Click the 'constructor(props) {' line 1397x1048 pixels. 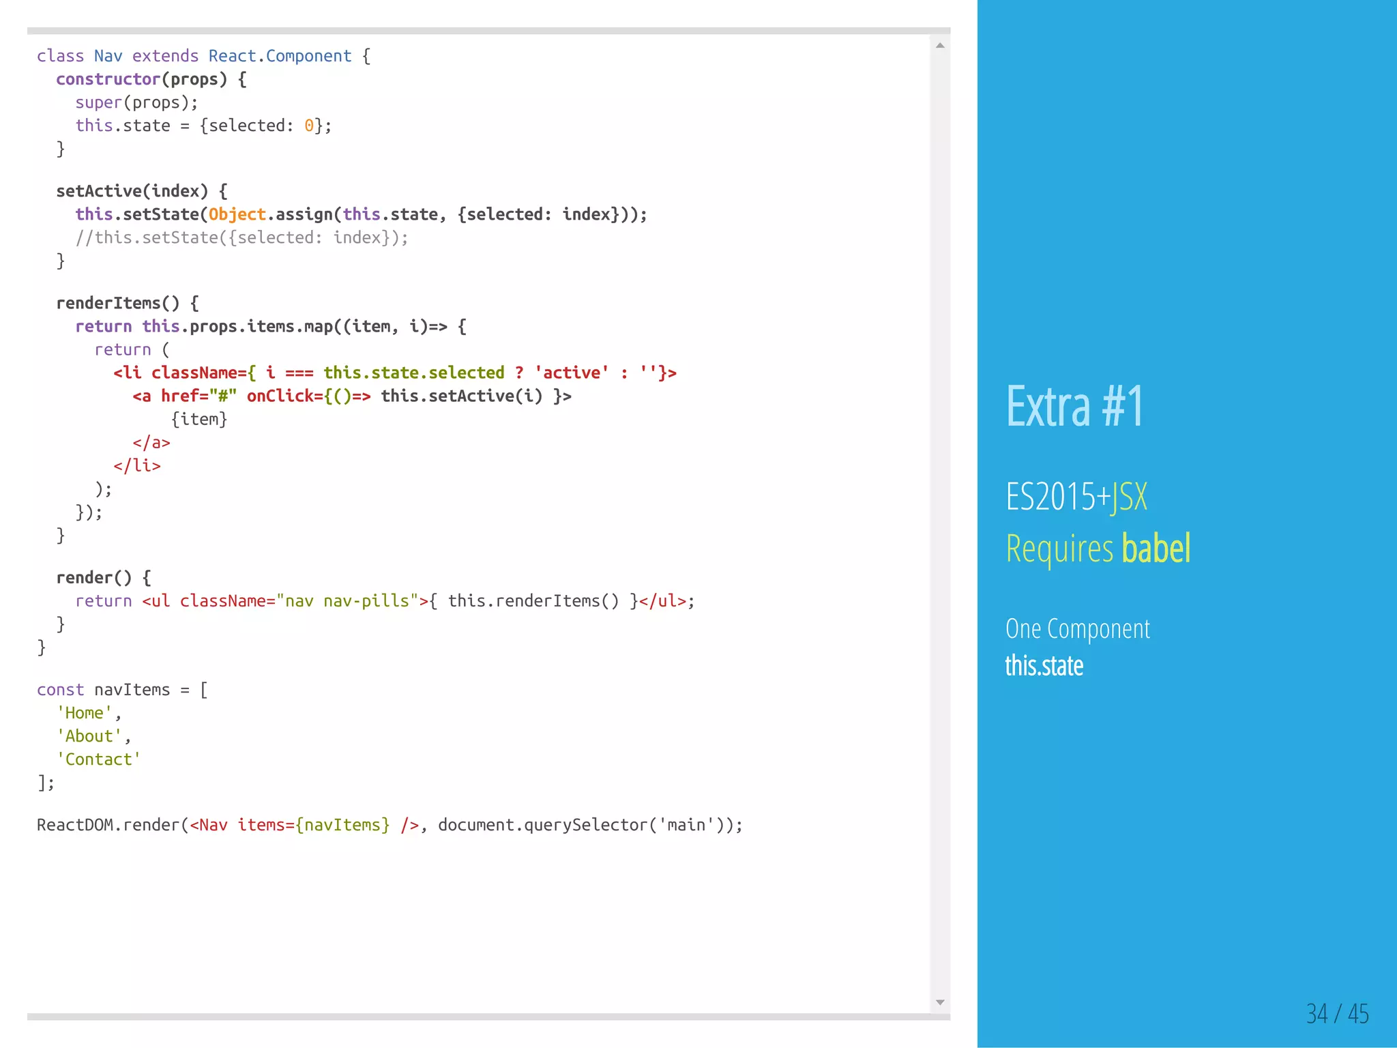coord(151,79)
